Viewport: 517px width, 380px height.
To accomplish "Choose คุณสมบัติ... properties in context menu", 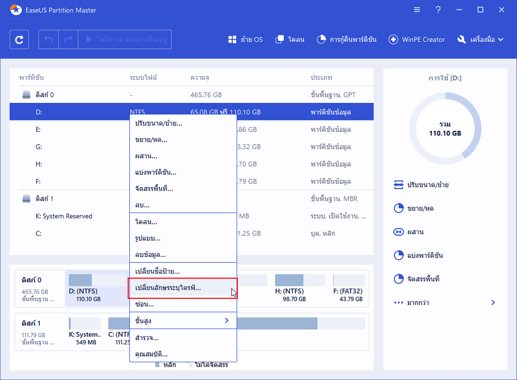I will [183, 354].
